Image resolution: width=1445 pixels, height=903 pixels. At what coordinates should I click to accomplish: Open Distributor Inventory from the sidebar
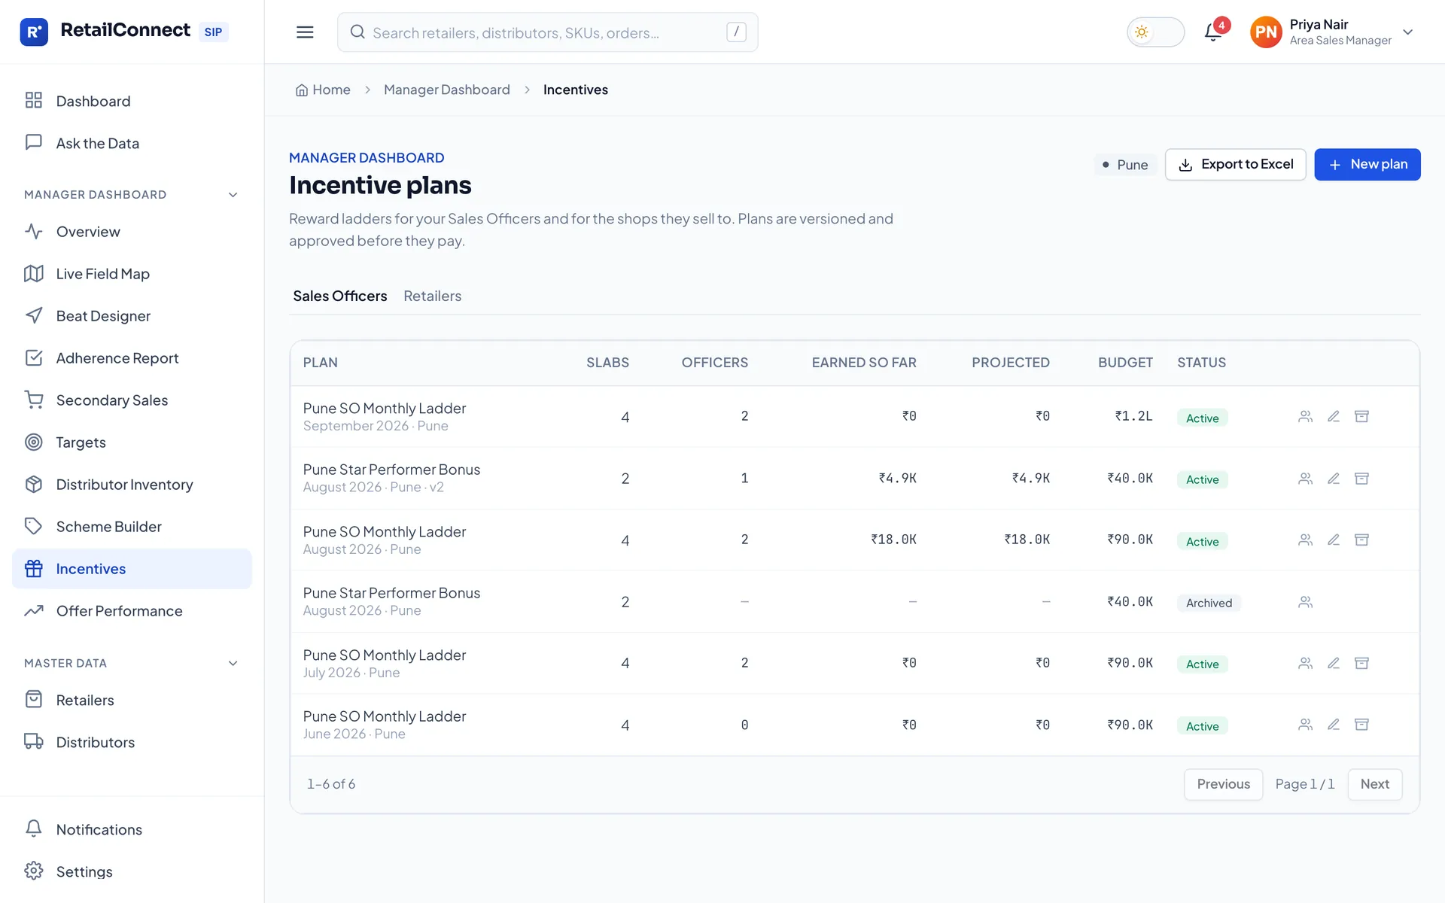[132, 485]
